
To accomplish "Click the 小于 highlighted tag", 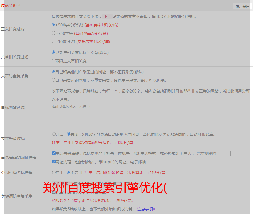I will (x=107, y=16).
